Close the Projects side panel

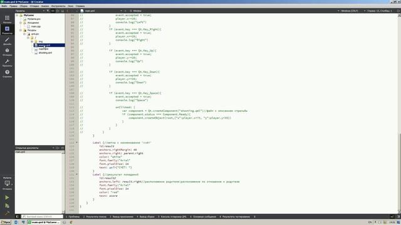coord(63,11)
